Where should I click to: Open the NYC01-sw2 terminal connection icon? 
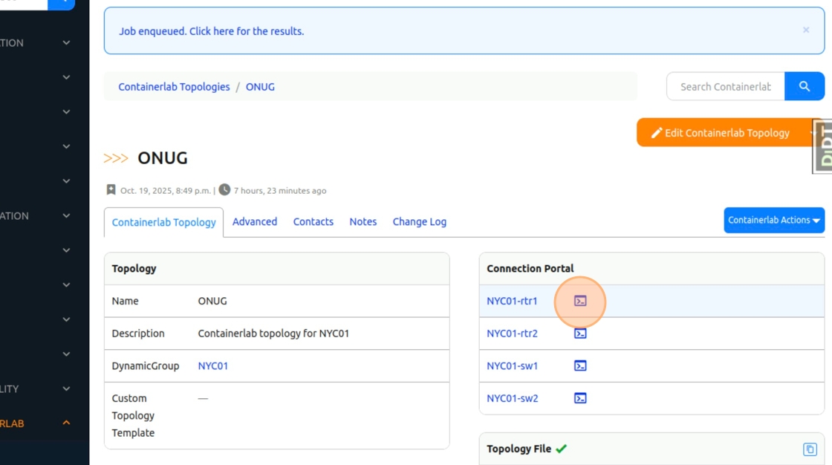pyautogui.click(x=580, y=398)
